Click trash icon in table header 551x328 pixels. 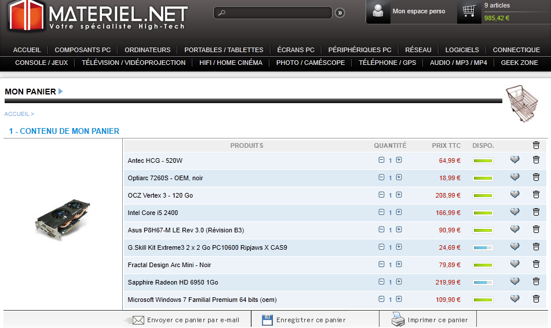536,145
